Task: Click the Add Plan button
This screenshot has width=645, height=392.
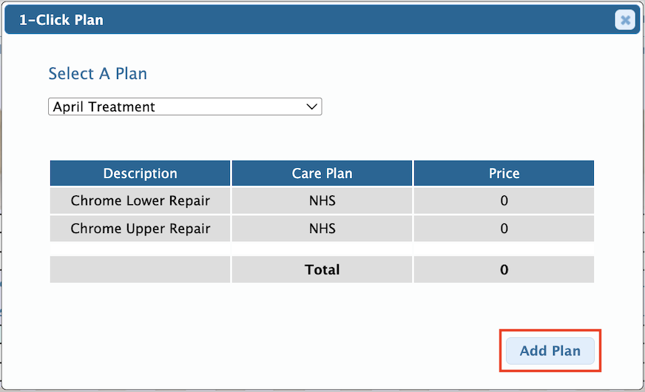Action: [550, 351]
